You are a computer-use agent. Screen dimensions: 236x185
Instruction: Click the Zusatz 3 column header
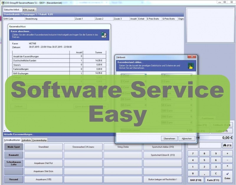pyautogui.click(x=121, y=19)
